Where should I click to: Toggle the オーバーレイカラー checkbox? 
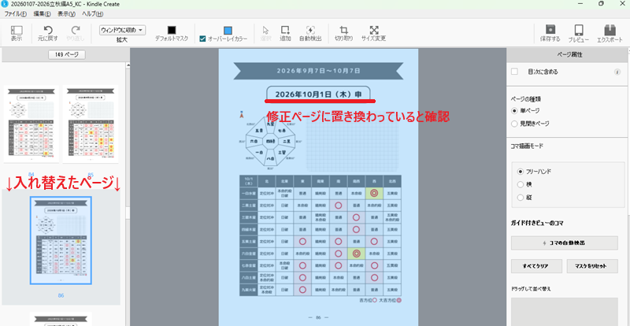(203, 39)
